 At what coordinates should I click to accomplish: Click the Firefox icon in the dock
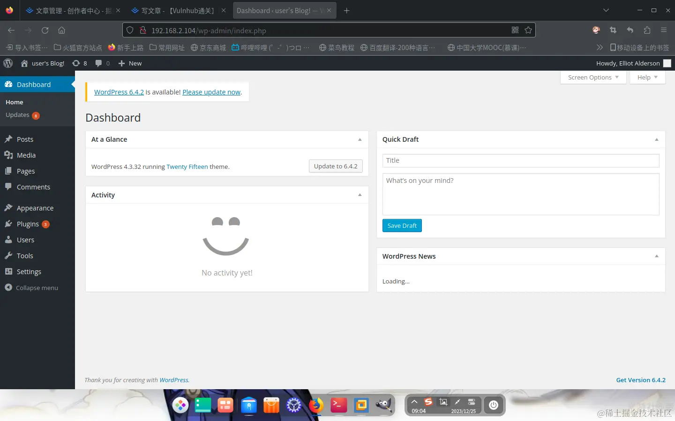(316, 405)
